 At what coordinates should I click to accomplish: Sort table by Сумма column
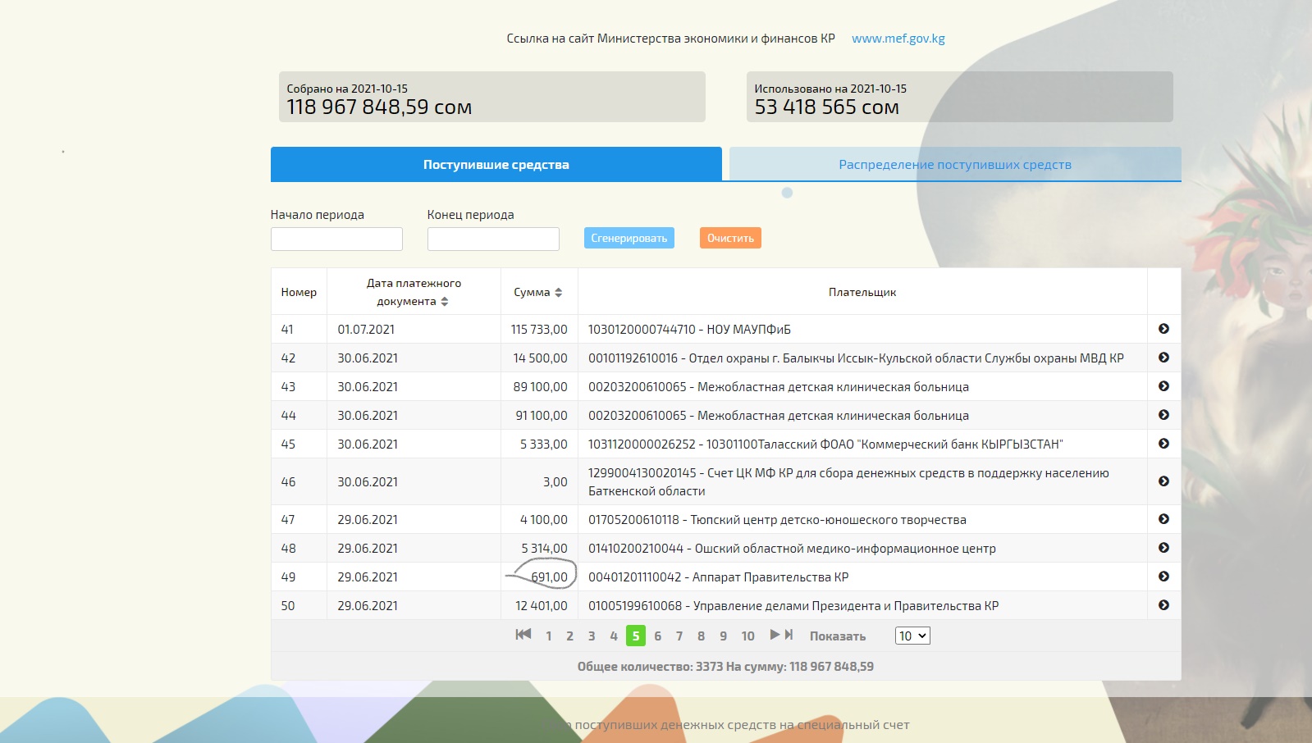(x=558, y=293)
